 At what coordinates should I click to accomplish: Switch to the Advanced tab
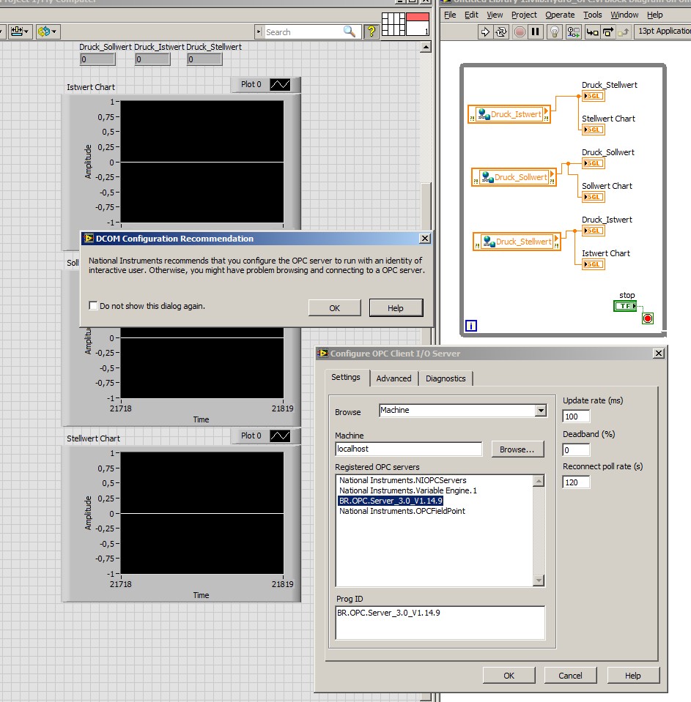[394, 378]
